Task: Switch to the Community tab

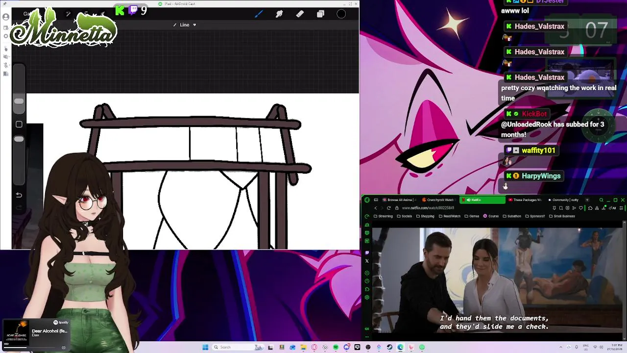Action: [563, 200]
